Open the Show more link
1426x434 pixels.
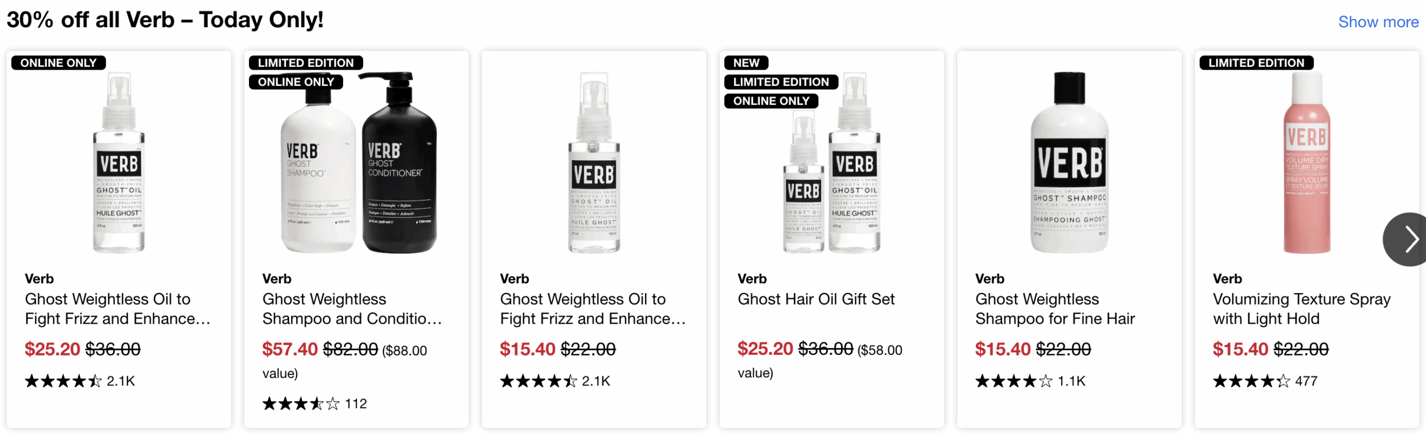(x=1378, y=22)
